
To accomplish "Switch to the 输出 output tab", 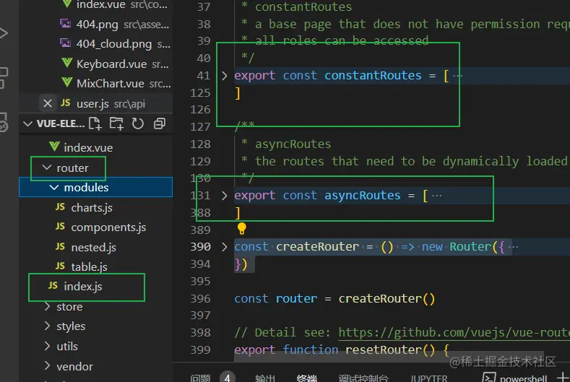I will point(265,378).
